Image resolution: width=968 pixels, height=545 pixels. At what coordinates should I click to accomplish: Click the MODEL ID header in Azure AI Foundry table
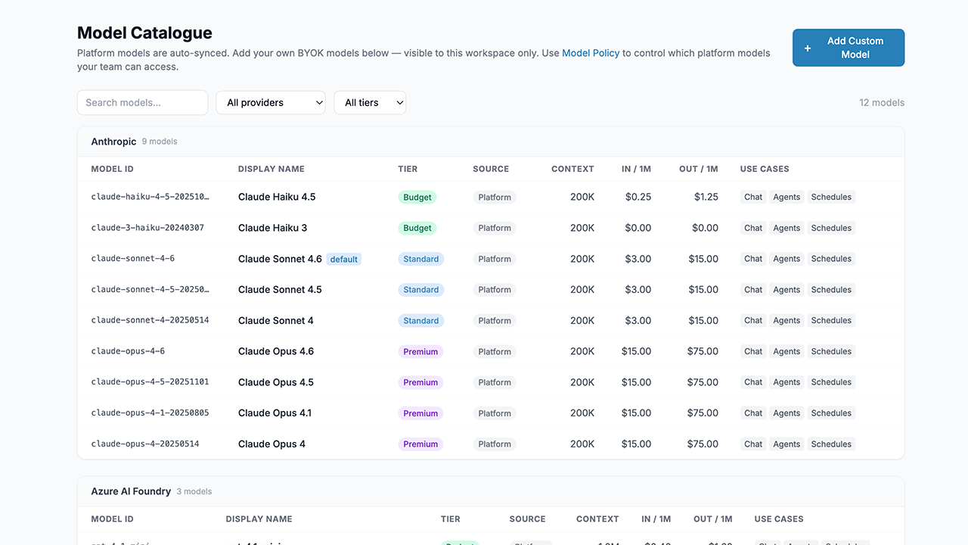(x=112, y=519)
